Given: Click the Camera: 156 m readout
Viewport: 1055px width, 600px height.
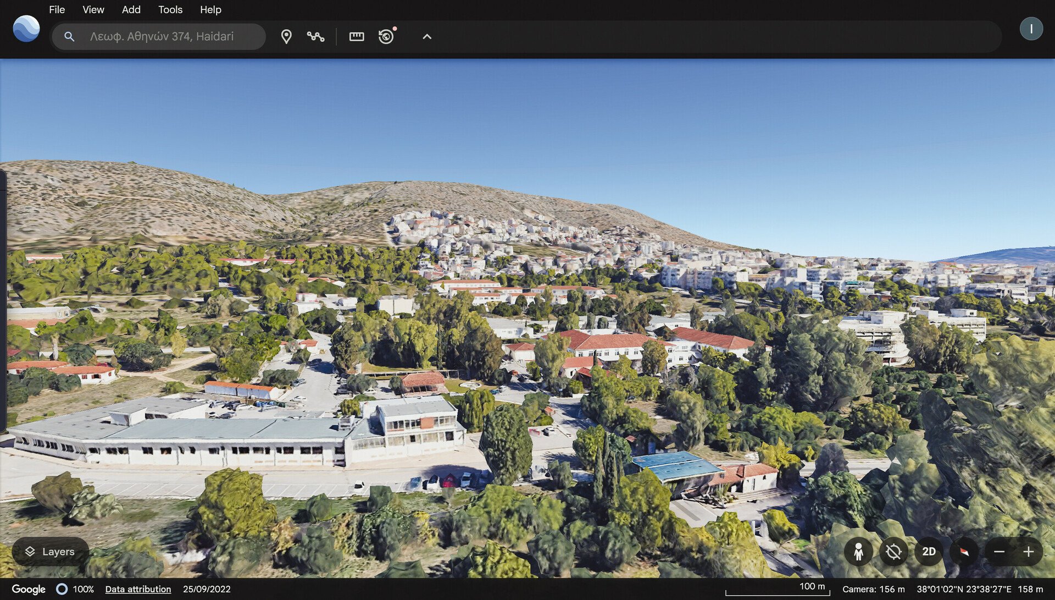Looking at the screenshot, I should pyautogui.click(x=873, y=589).
